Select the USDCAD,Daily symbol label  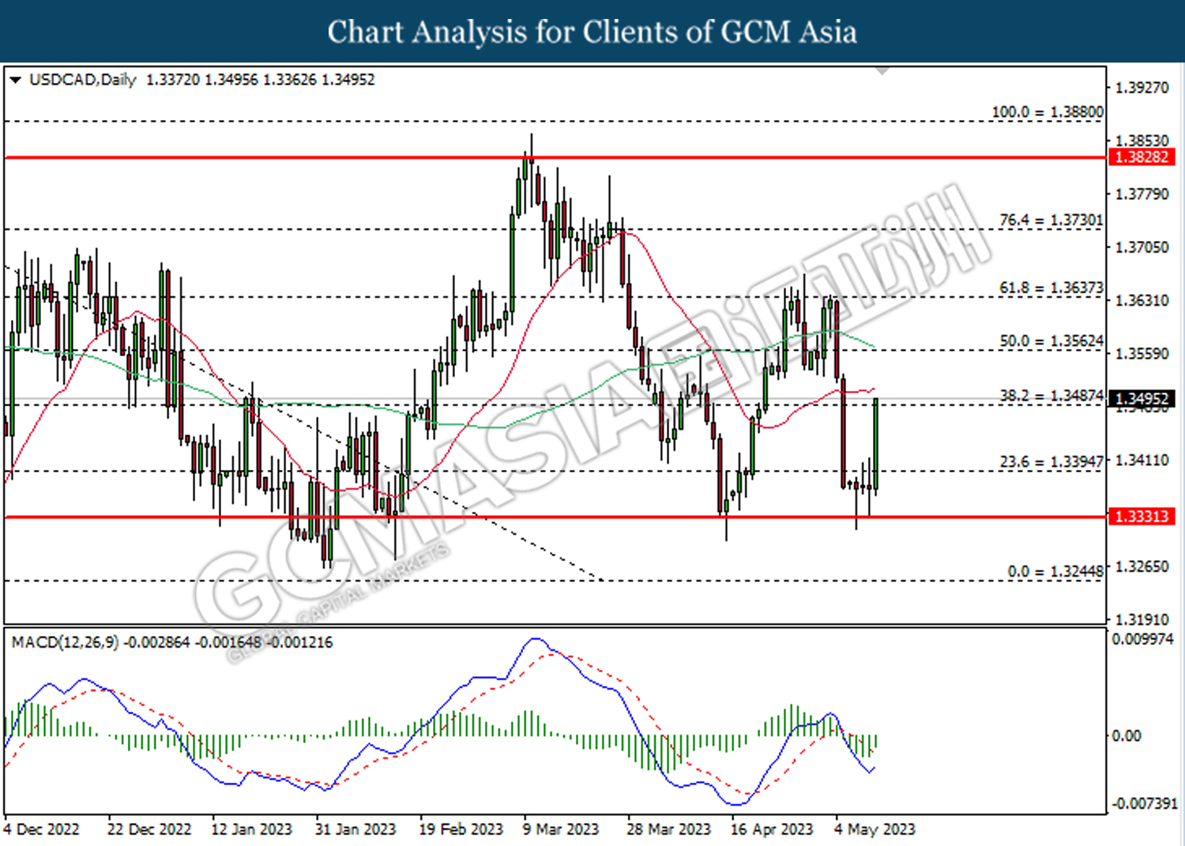click(83, 80)
